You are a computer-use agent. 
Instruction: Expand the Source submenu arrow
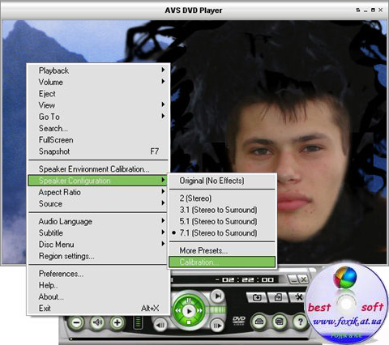click(x=163, y=203)
